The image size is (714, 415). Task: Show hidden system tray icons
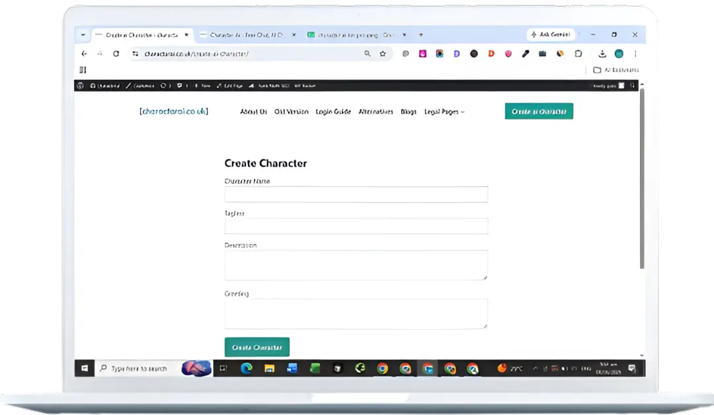(x=535, y=369)
